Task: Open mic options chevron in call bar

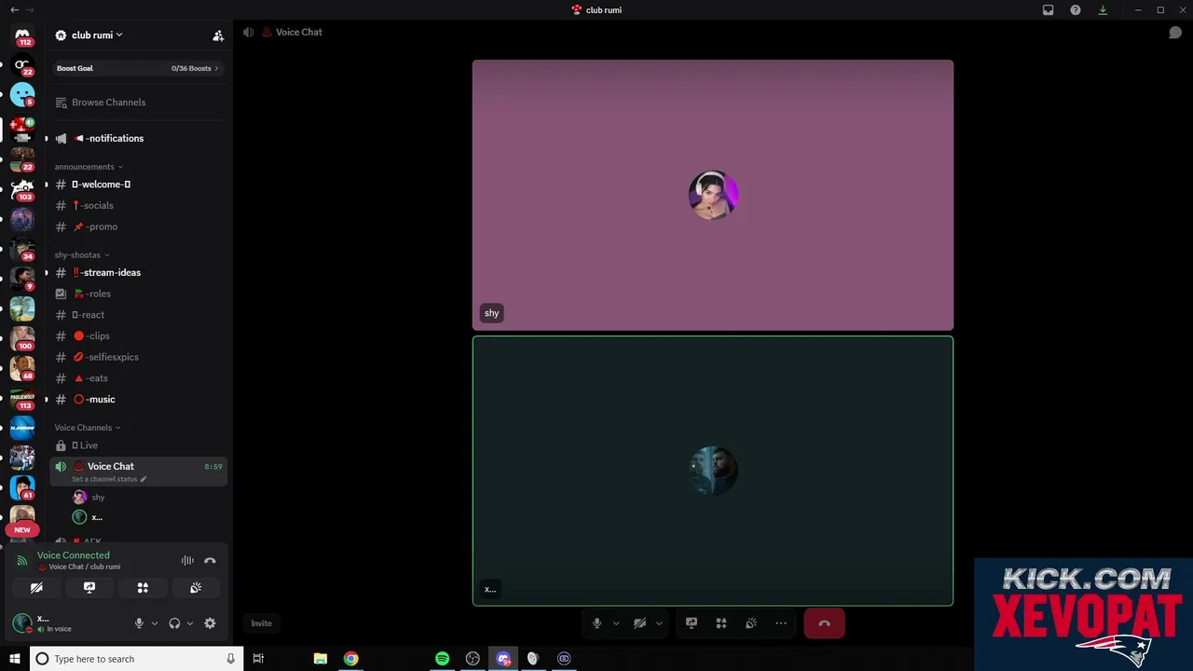Action: click(616, 623)
